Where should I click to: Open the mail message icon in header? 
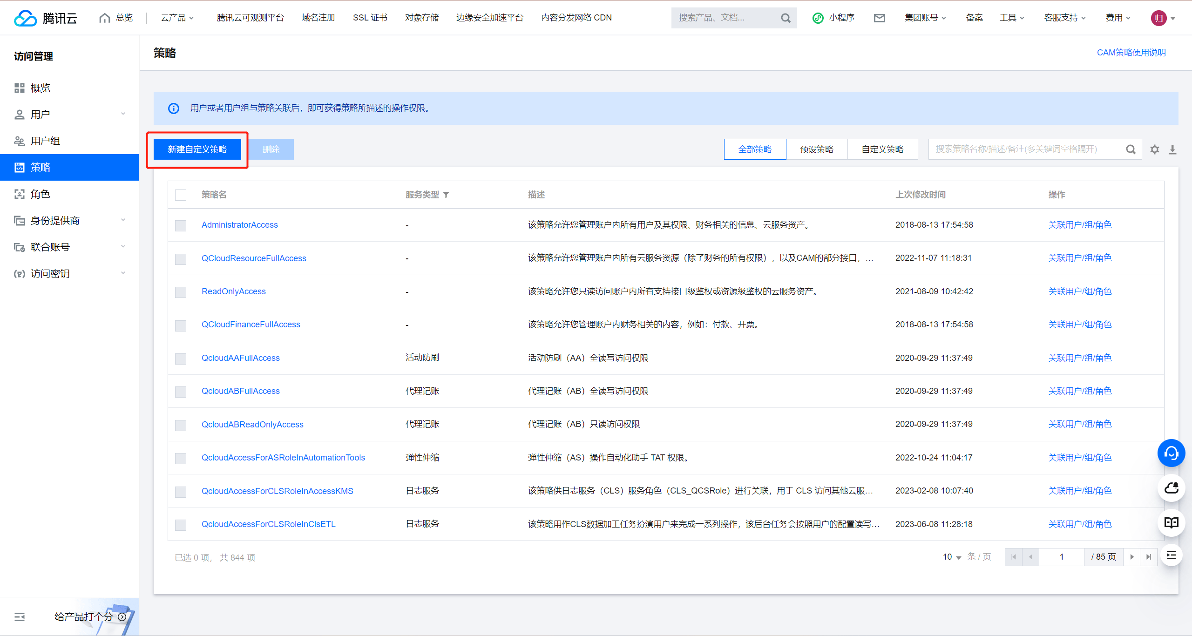click(x=880, y=18)
